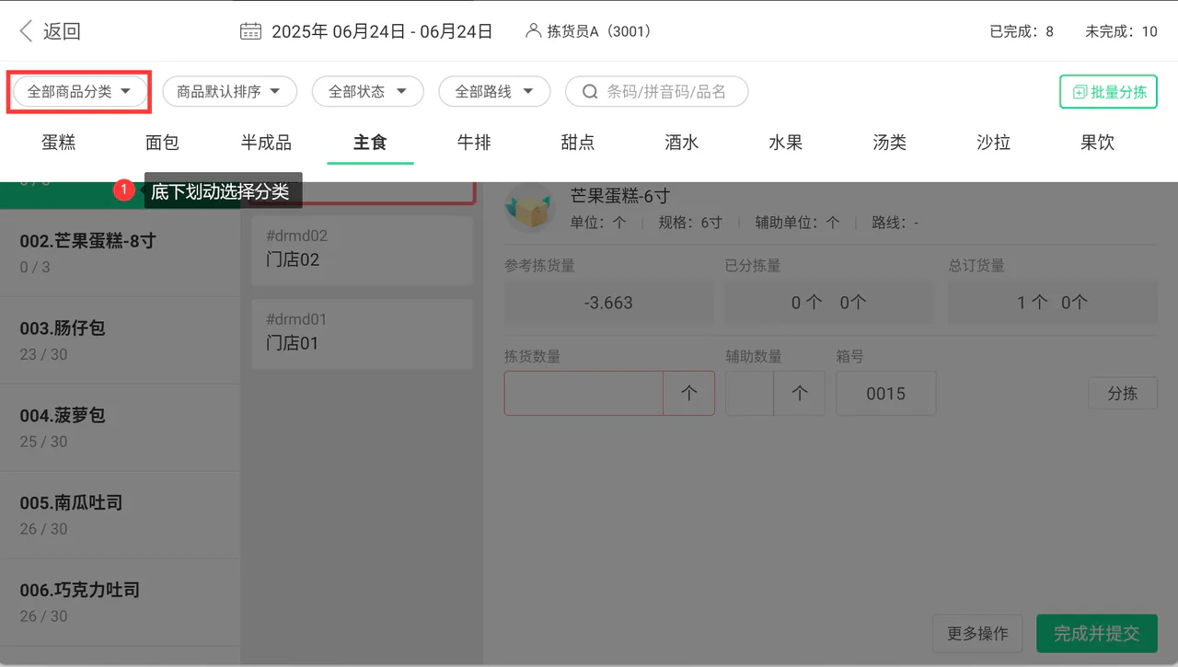Go back using the 返回 link
Screen dimensions: 1178x667
pos(62,31)
